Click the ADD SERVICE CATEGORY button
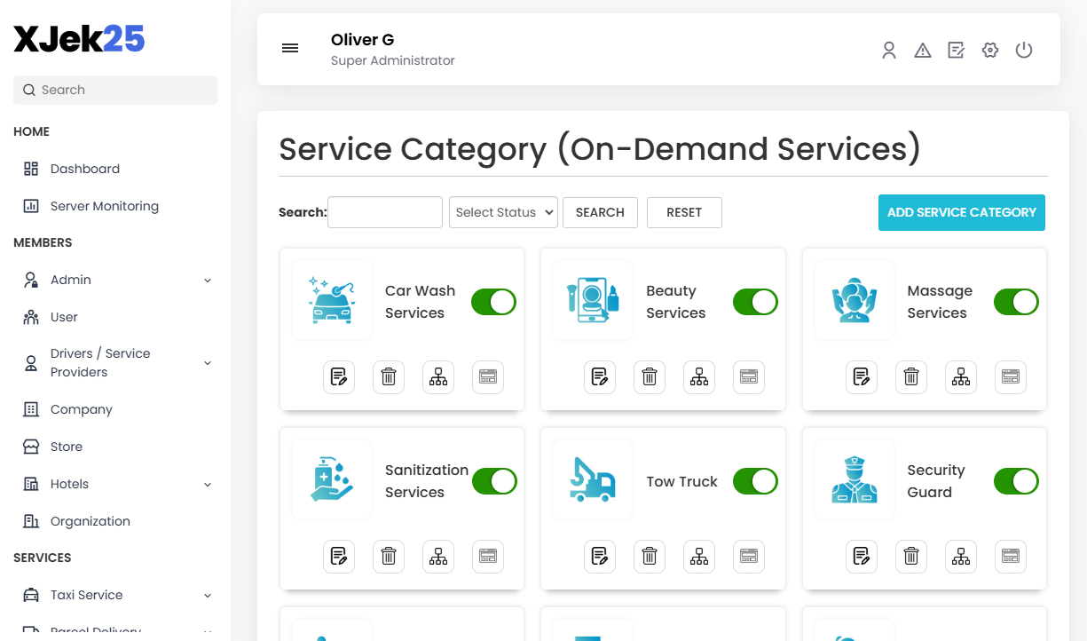The width and height of the screenshot is (1087, 641). coord(961,212)
